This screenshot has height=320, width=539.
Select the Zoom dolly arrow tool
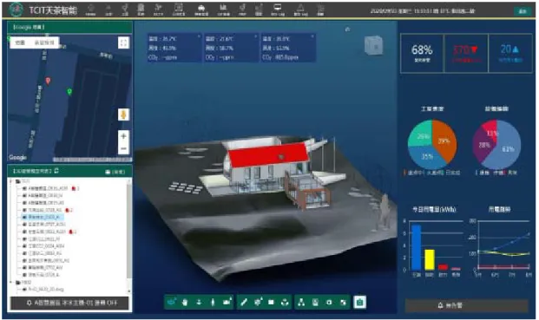point(199,302)
